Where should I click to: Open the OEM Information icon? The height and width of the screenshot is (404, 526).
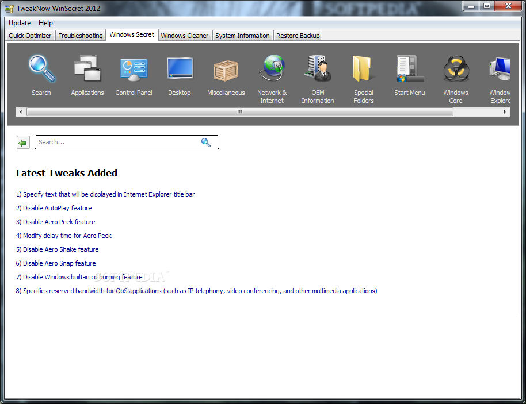[x=318, y=68]
